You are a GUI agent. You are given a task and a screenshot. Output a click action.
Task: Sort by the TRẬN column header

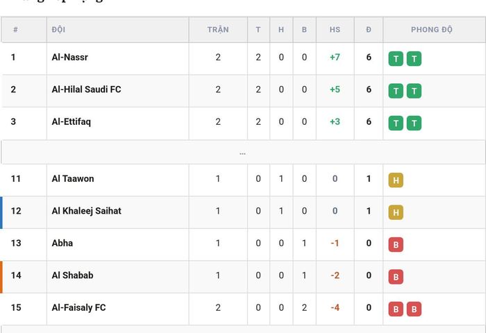(218, 30)
